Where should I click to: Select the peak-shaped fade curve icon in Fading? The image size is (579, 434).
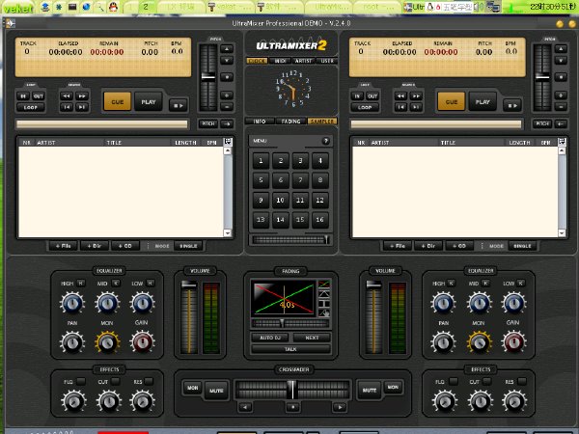(324, 294)
